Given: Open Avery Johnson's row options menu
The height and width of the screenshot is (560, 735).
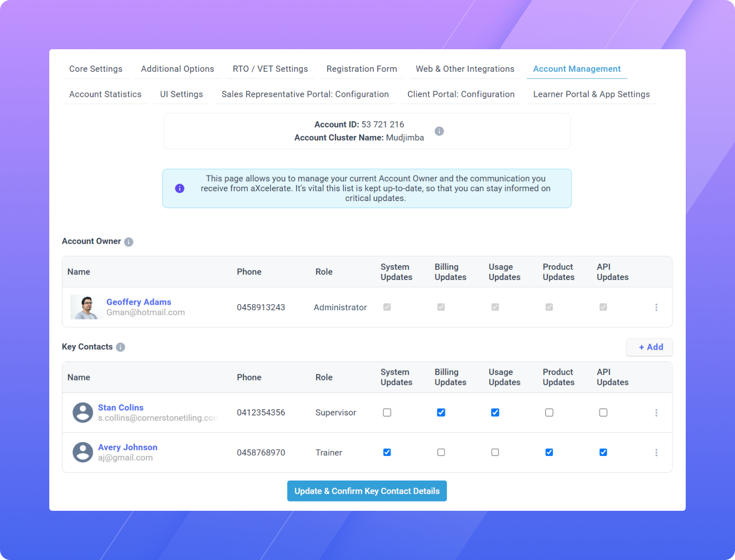Looking at the screenshot, I should point(656,452).
